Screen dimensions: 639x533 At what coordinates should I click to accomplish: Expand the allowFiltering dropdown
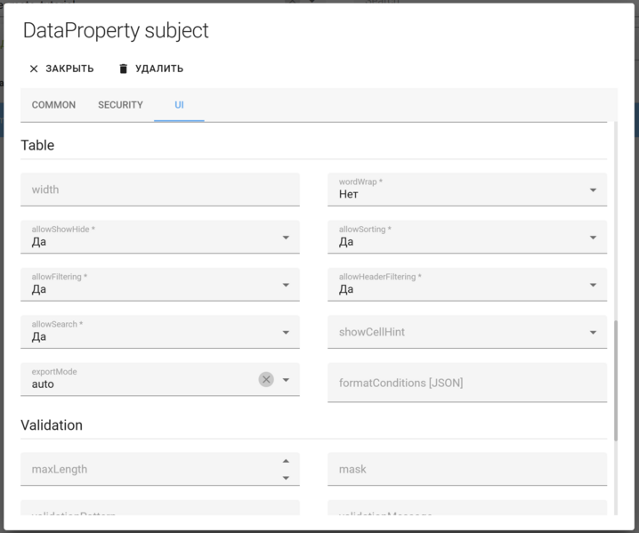tap(286, 285)
